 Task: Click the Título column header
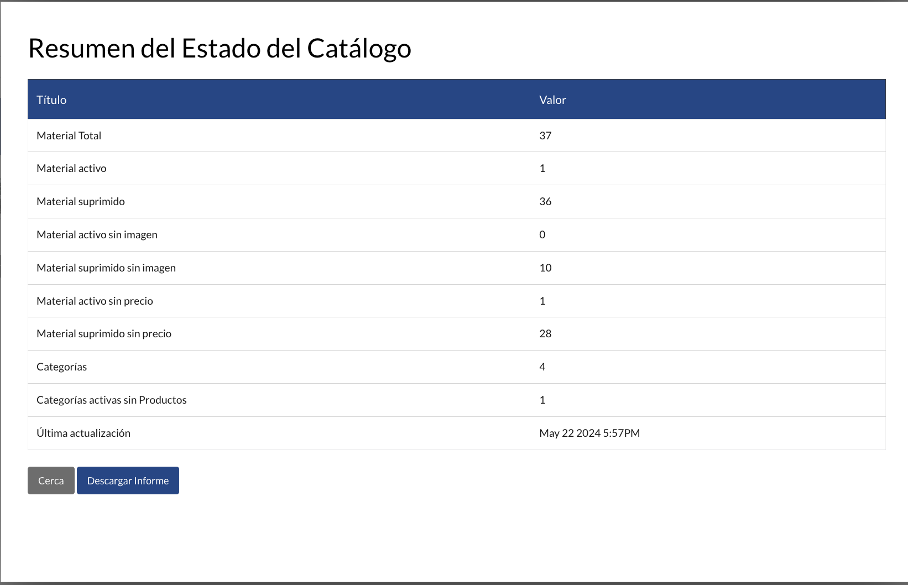coord(51,100)
